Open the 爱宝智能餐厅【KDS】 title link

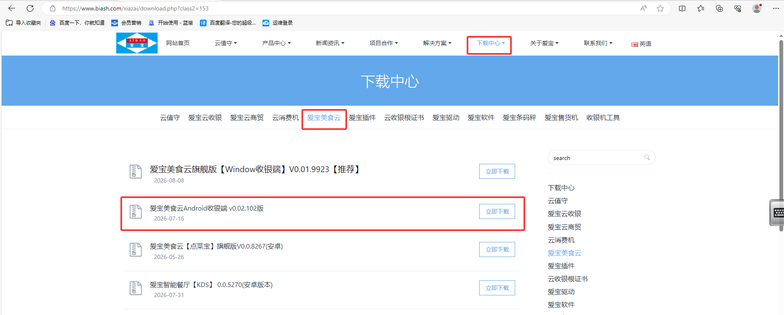tap(211, 285)
